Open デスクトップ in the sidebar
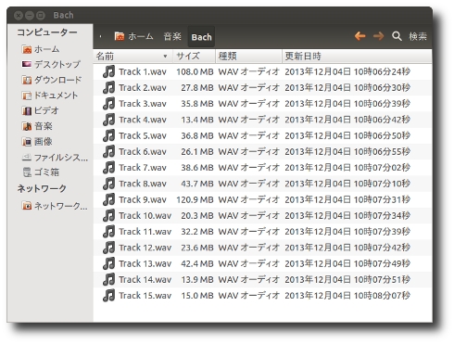 (x=51, y=64)
